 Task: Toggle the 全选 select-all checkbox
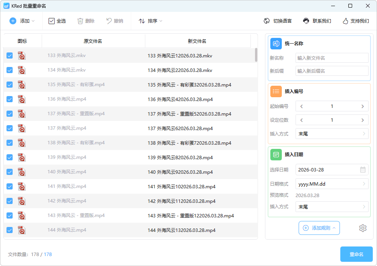(x=52, y=21)
